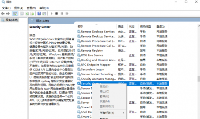200x119 pixels.
Task: Click the Export List toolbar icon
Action: [32, 14]
